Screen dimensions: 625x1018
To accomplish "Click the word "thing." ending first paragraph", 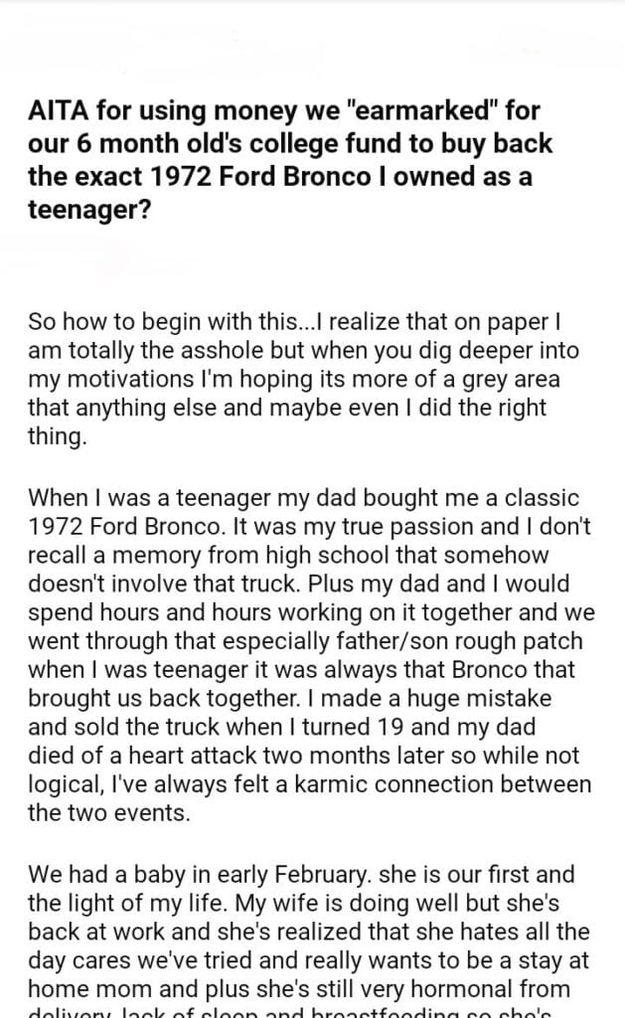I will 58,437.
